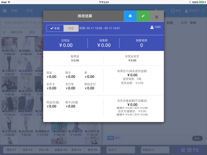Screen dimensions: 207x155
Task: Click the 折扣 F8 button
Action: [44, 150]
